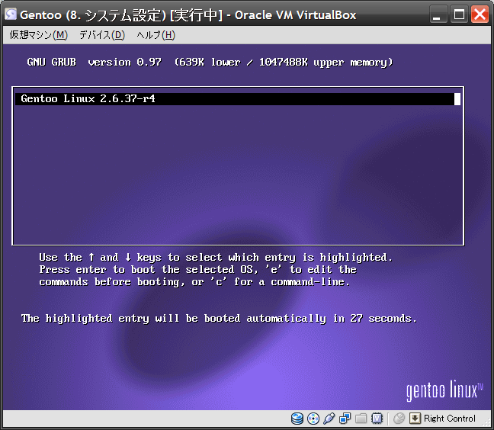Open the ヘルプ(H) menu
This screenshot has height=430, width=494.
[x=156, y=35]
